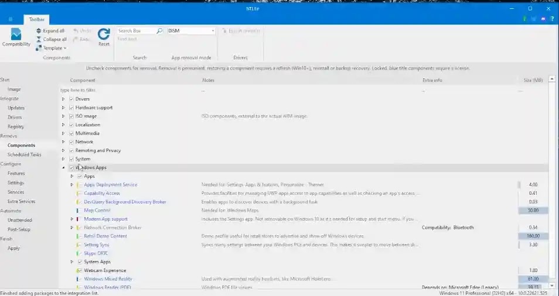This screenshot has height=296, width=559.
Task: Uncheck the Network checkbox
Action: 71,142
